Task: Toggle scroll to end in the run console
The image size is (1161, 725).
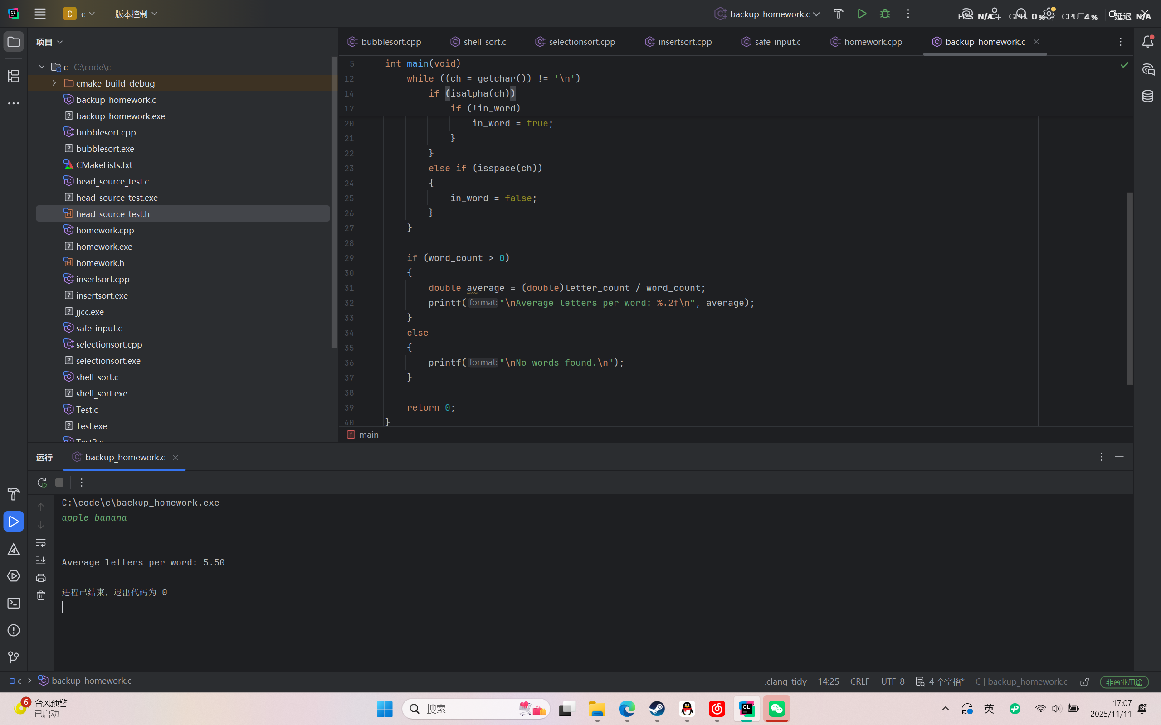Action: (x=41, y=560)
